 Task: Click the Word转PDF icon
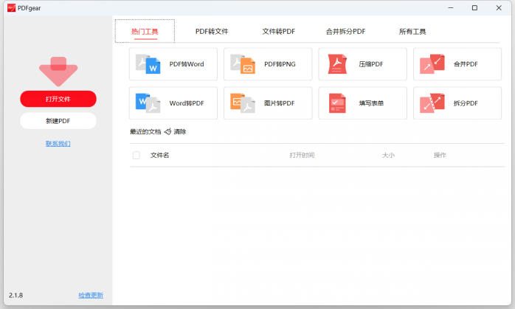pyautogui.click(x=148, y=103)
